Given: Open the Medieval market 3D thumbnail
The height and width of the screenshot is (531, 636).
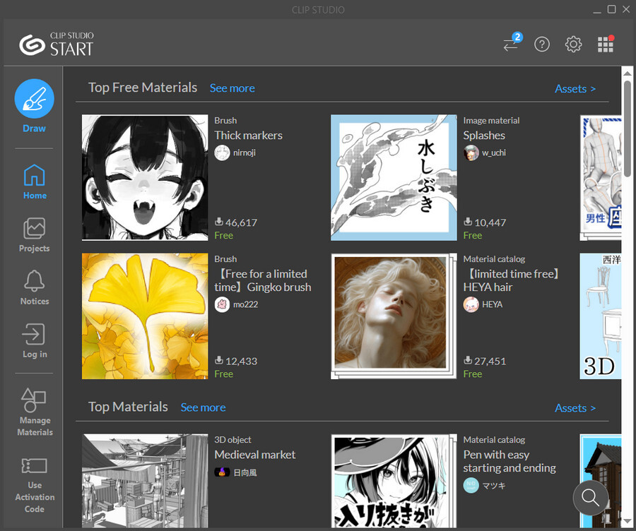Looking at the screenshot, I should [x=145, y=481].
